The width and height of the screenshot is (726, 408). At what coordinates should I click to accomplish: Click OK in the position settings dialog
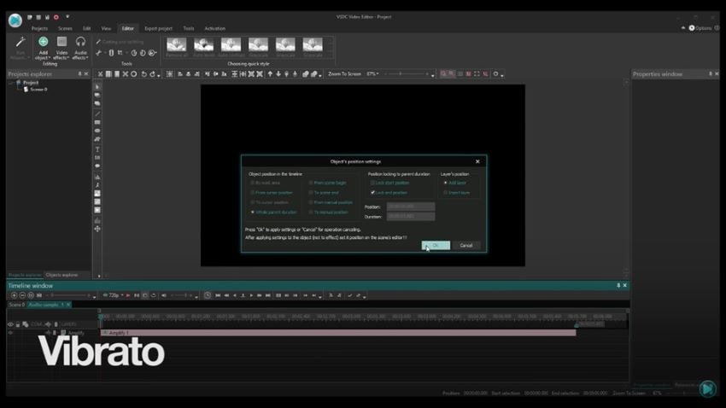point(436,246)
